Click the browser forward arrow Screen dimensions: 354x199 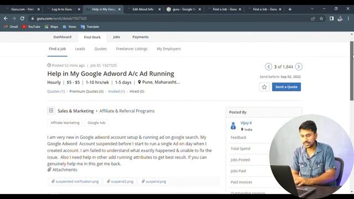(x=14, y=18)
